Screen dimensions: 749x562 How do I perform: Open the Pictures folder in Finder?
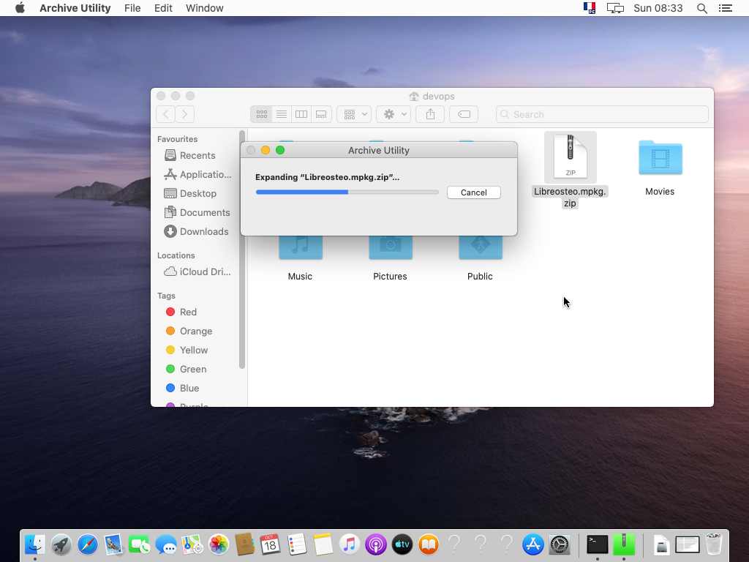point(391,247)
